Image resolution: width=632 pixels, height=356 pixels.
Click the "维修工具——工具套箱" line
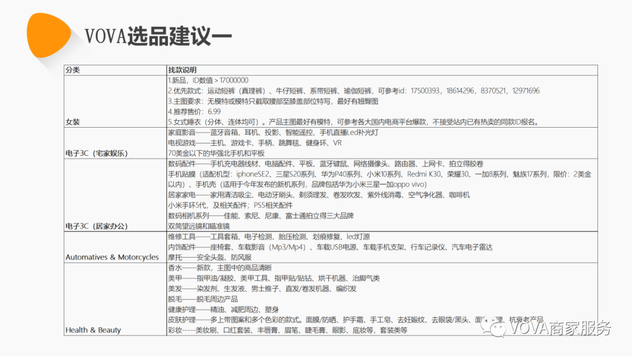[269, 237]
